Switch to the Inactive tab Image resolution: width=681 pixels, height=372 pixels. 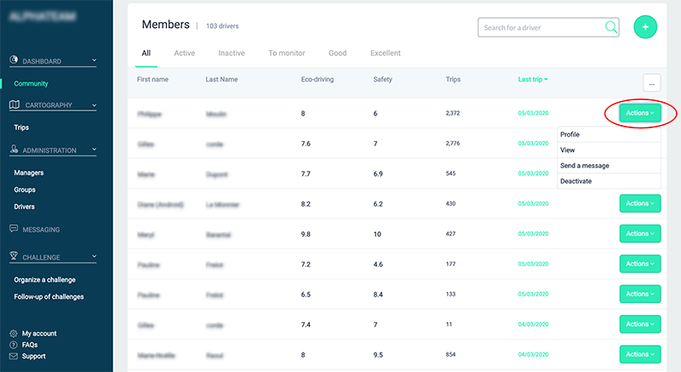point(232,54)
